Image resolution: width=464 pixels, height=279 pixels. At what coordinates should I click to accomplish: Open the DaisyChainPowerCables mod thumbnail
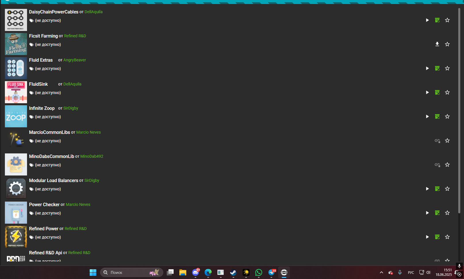(16, 20)
